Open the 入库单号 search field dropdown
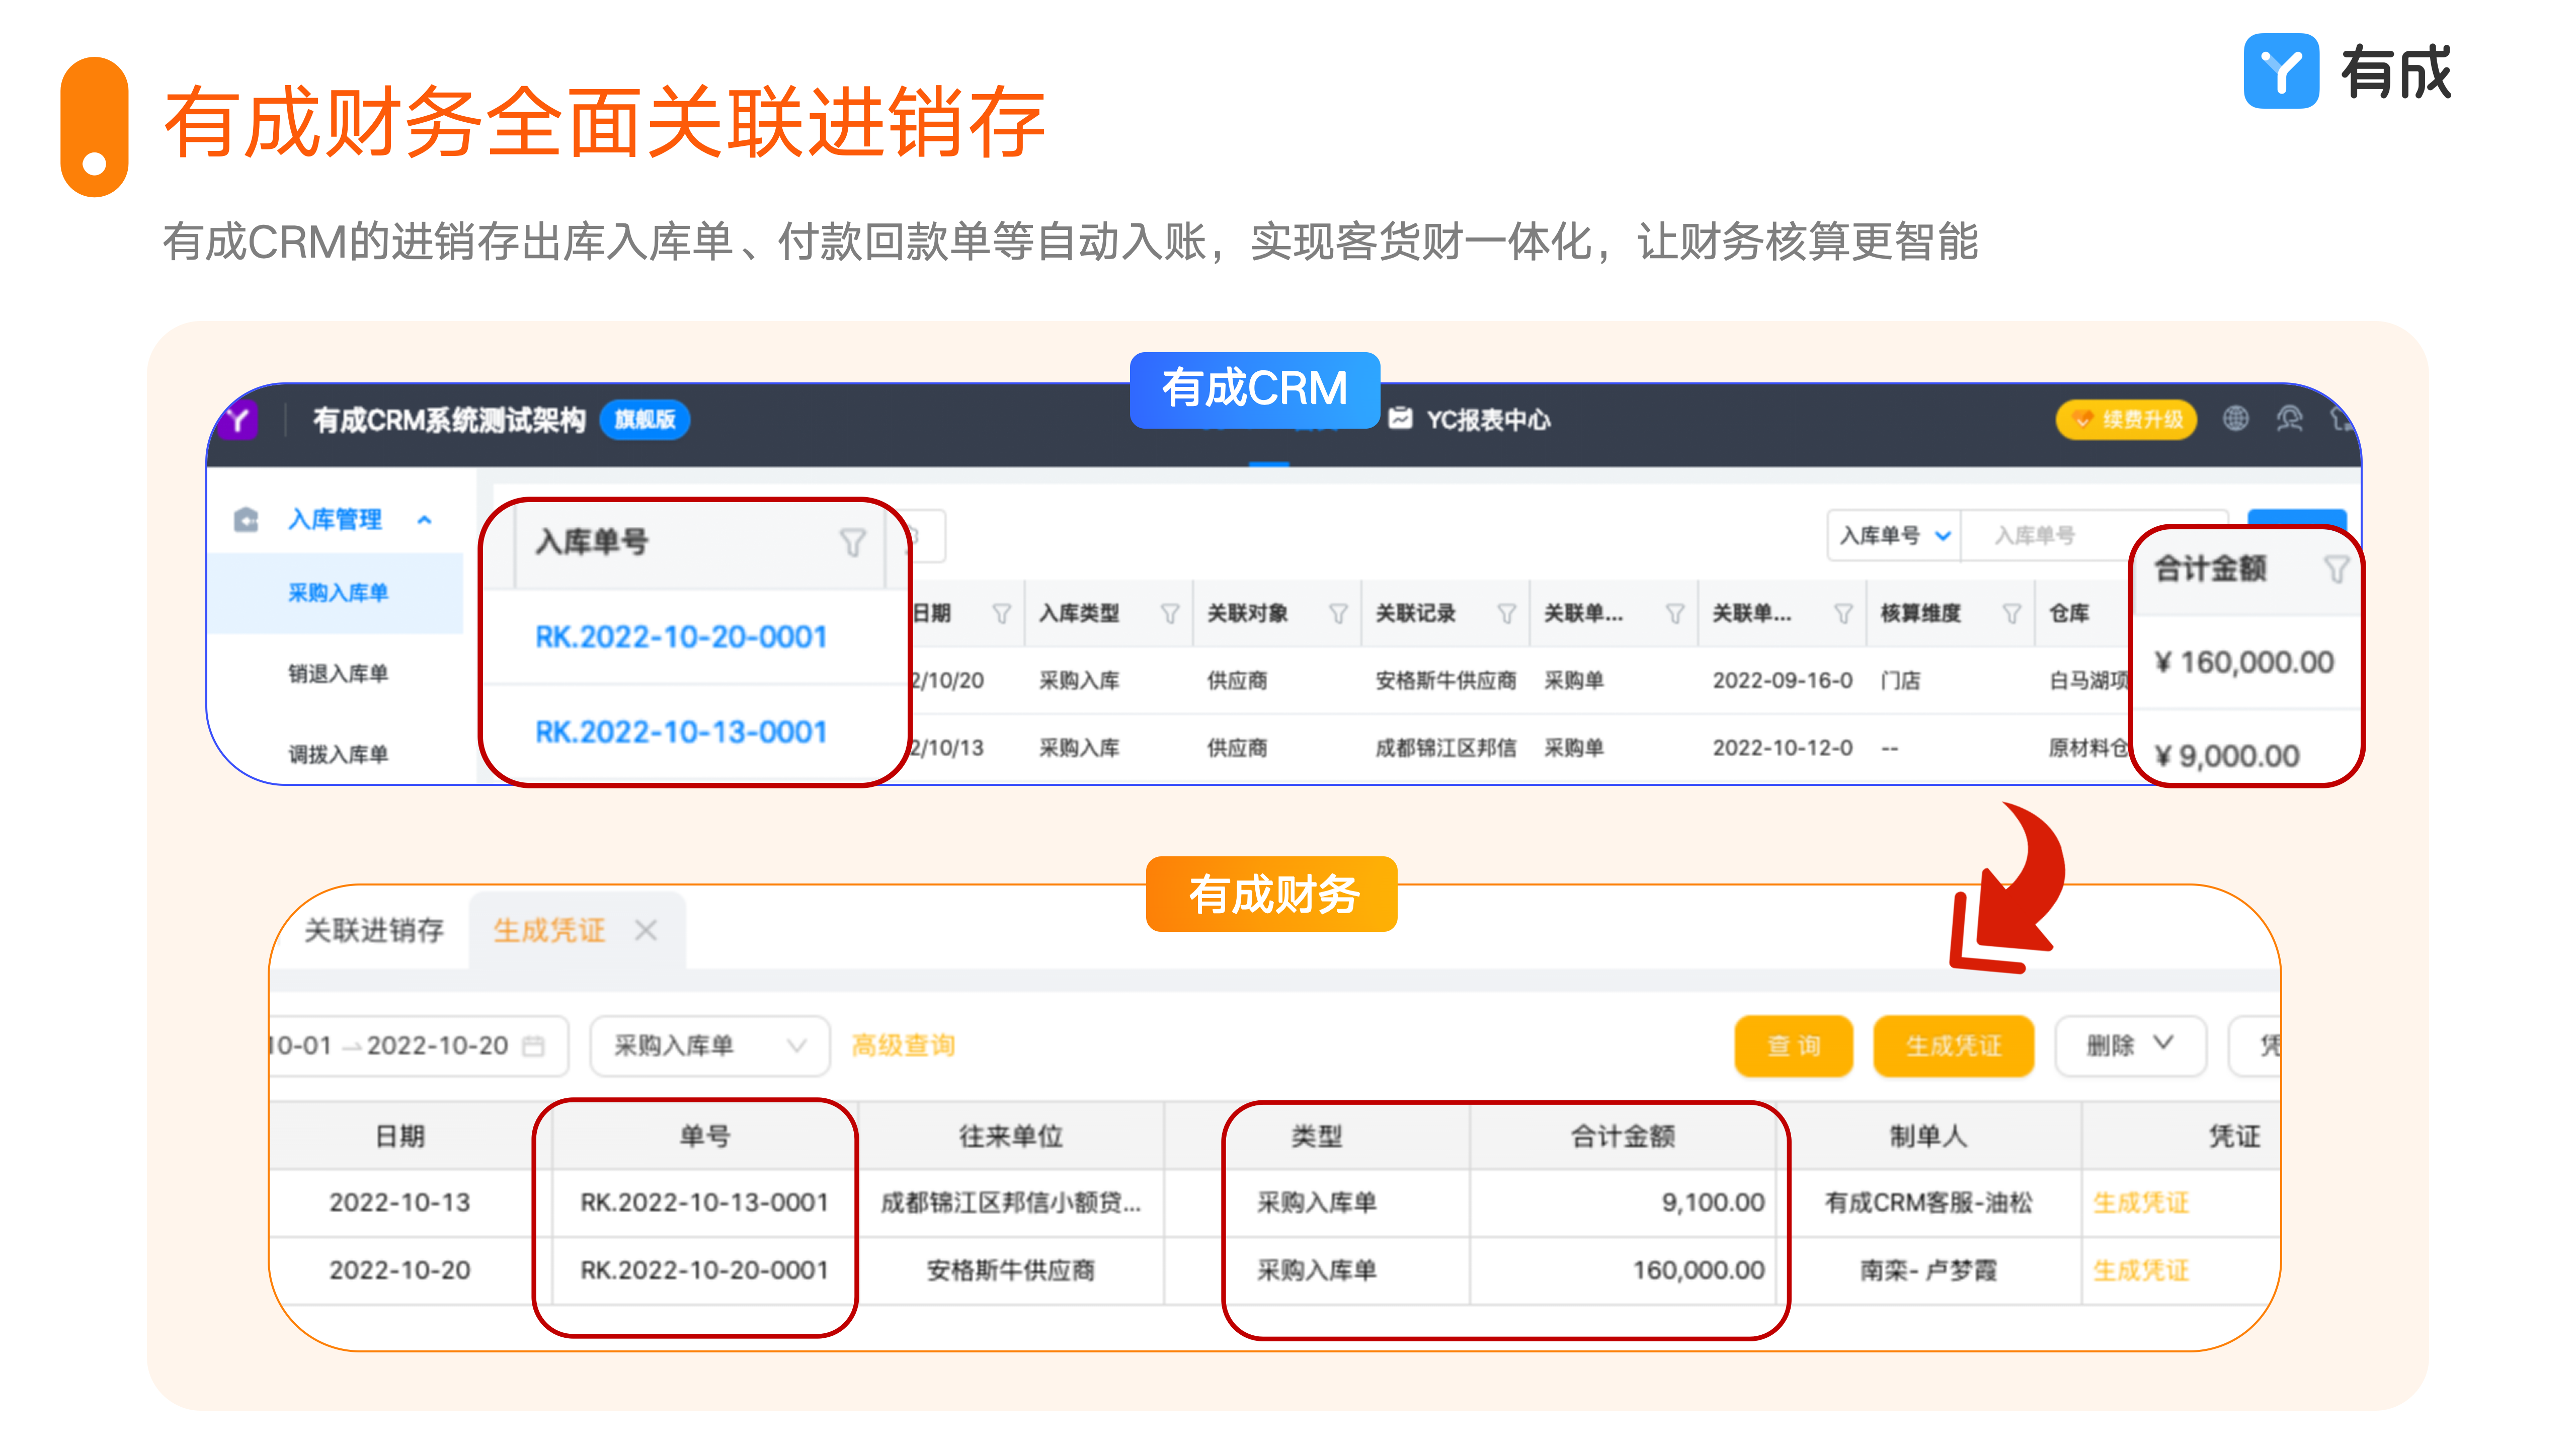 pyautogui.click(x=1895, y=535)
